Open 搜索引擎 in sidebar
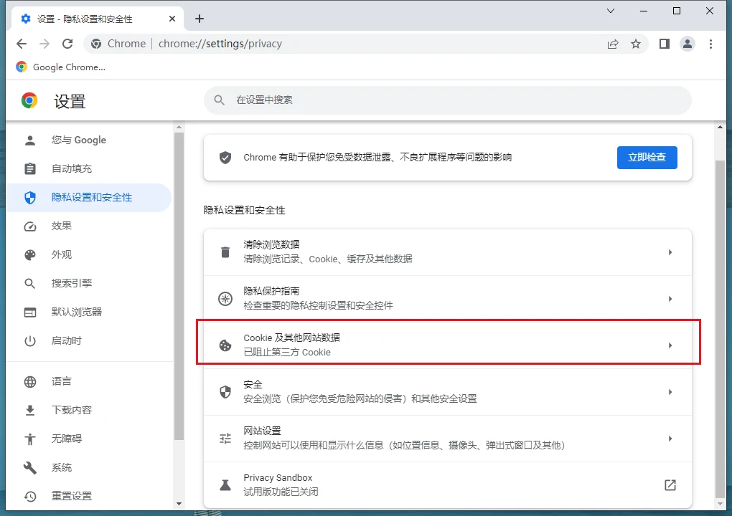Viewport: 732px width, 516px height. (x=89, y=283)
